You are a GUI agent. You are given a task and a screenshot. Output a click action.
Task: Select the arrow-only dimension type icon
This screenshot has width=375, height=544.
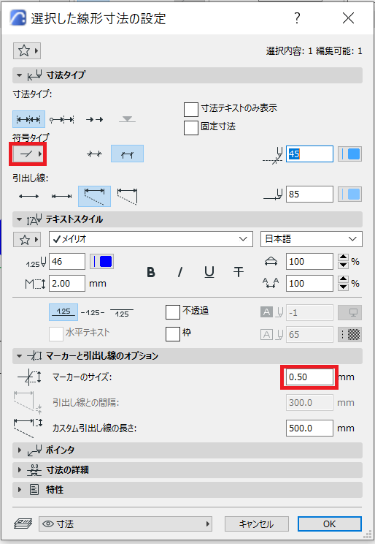point(94,120)
